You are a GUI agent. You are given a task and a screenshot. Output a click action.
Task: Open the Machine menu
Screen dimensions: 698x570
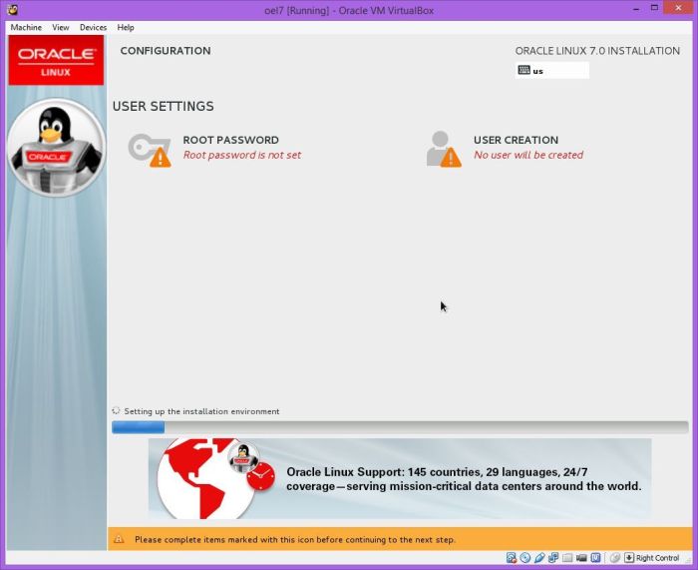click(26, 27)
